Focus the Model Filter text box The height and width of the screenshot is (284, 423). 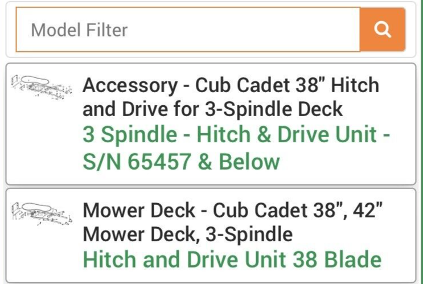coord(188,30)
